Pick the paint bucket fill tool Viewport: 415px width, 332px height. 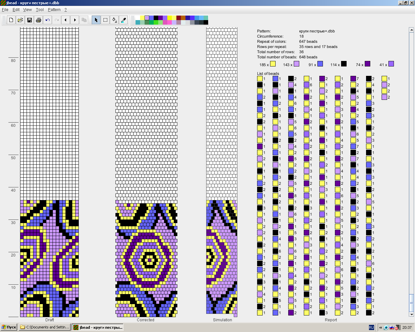tap(114, 20)
